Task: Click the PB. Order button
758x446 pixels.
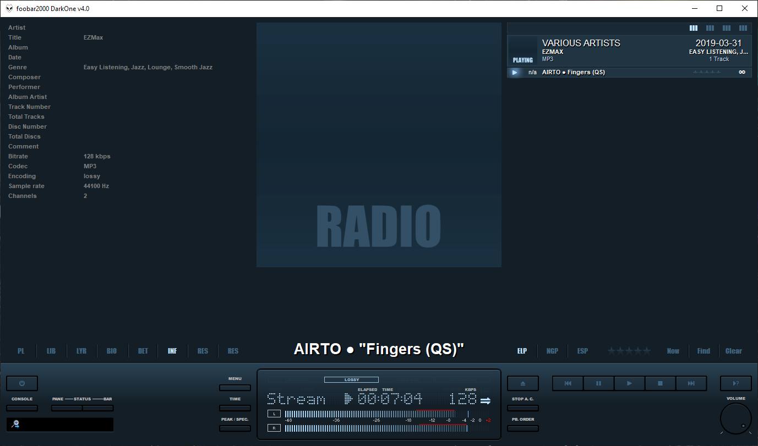Action: 522,428
